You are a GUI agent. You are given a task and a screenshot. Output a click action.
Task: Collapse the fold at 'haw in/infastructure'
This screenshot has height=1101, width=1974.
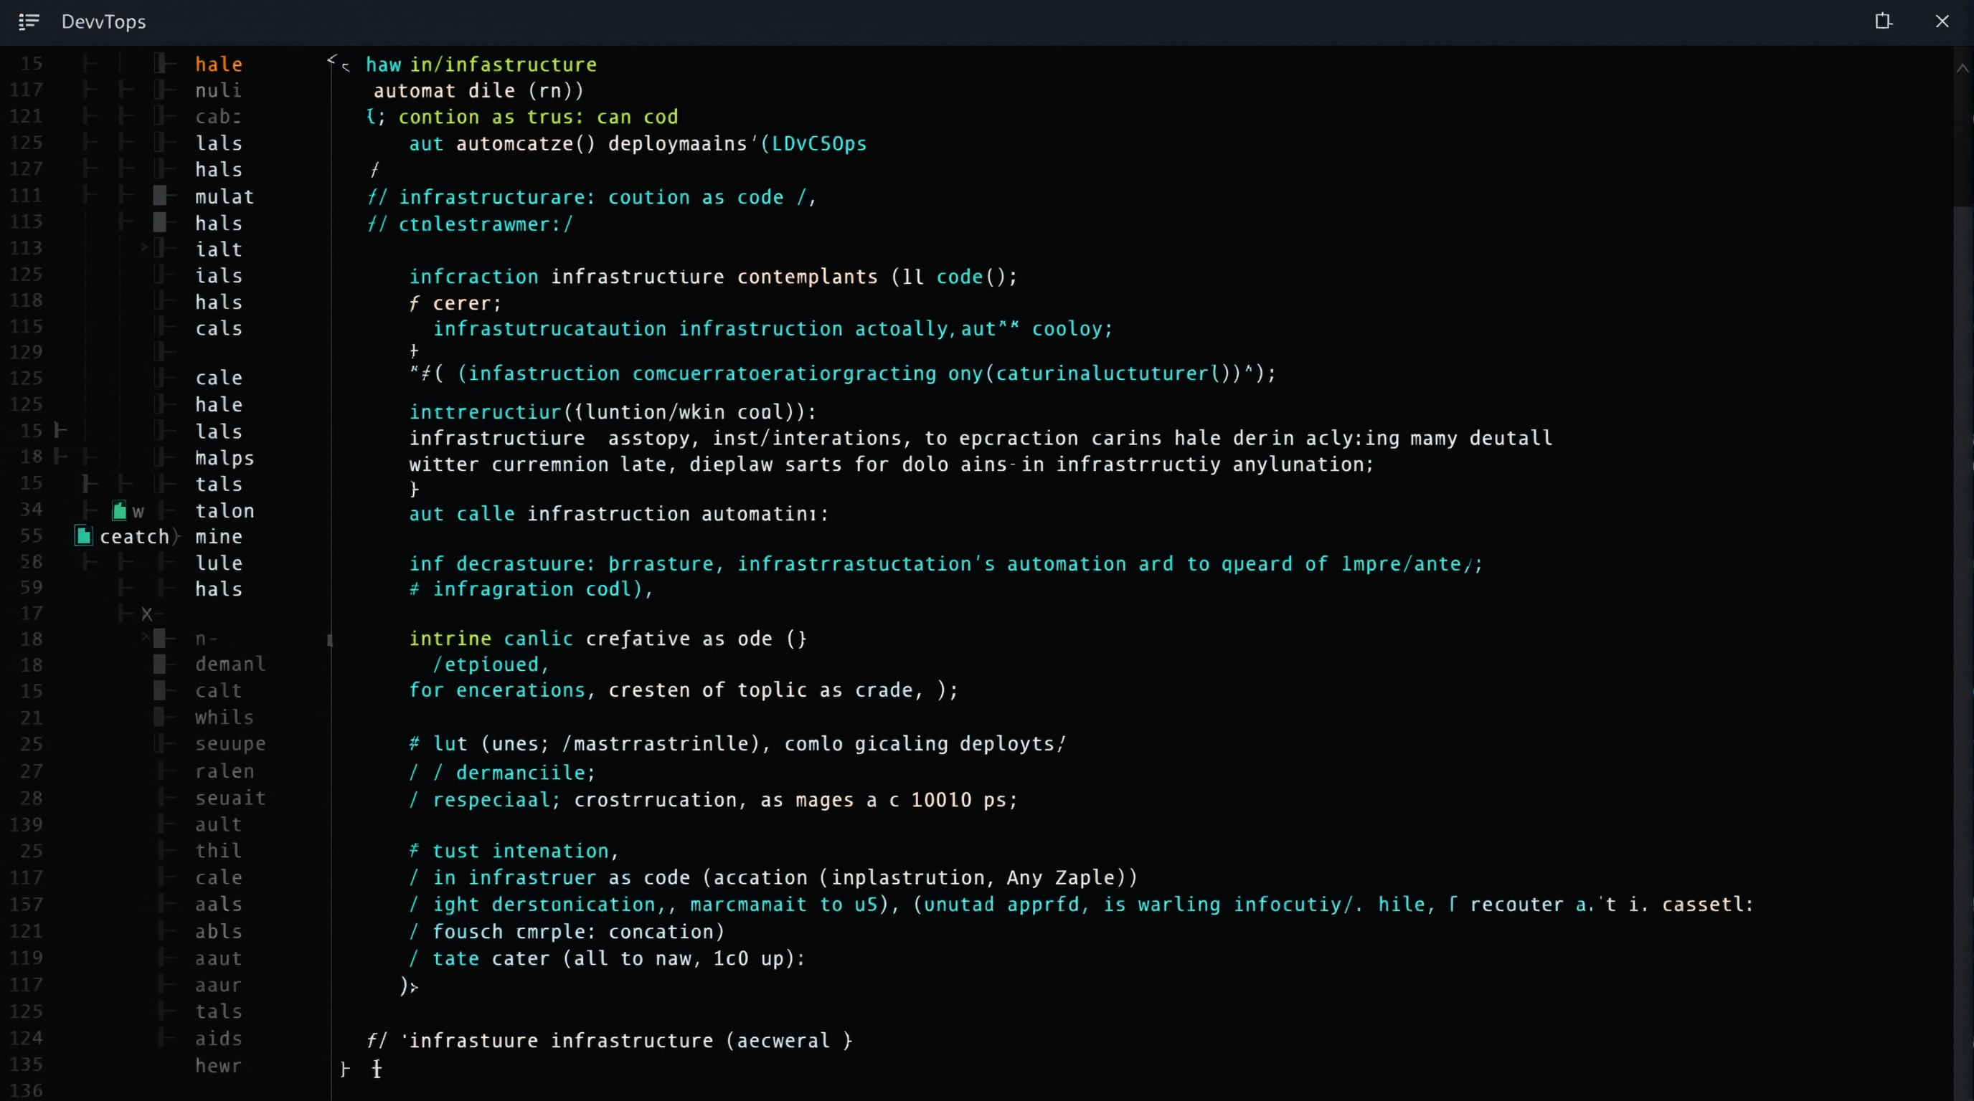tap(332, 60)
